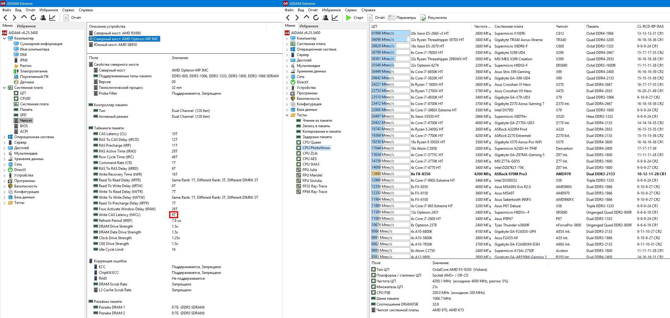Select the 20x Xeon E5-2660 v3 HT result
670x318 pixels.
[519, 33]
